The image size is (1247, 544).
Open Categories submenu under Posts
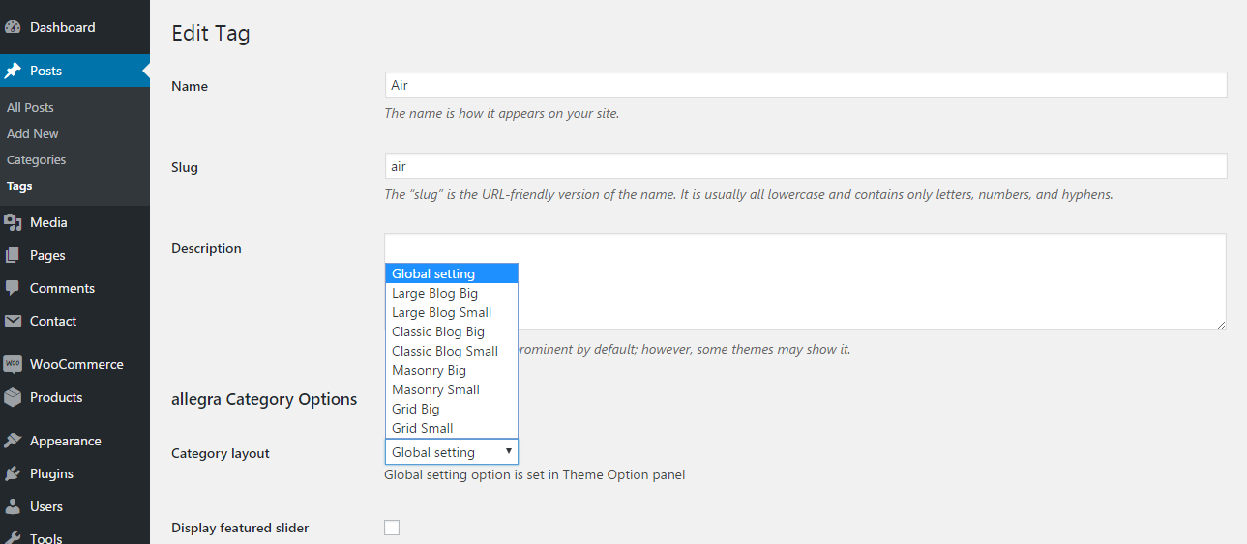(36, 160)
